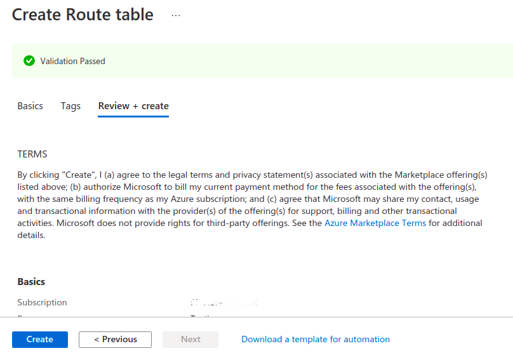Select the Review + create tab
Image resolution: width=513 pixels, height=353 pixels.
133,106
